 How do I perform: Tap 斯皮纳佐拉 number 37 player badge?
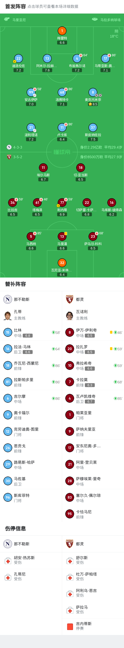pyautogui.click(x=93, y=127)
